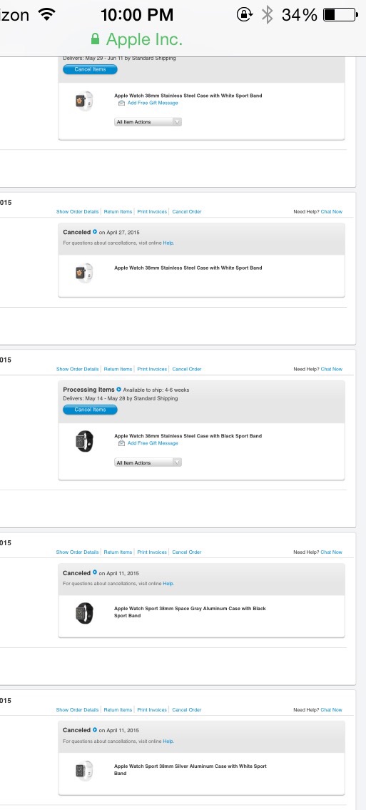Viewport: 366px width, 810px height.
Task: Click Cancel Order on Silver Aluminum Sport order
Action: coord(187,710)
